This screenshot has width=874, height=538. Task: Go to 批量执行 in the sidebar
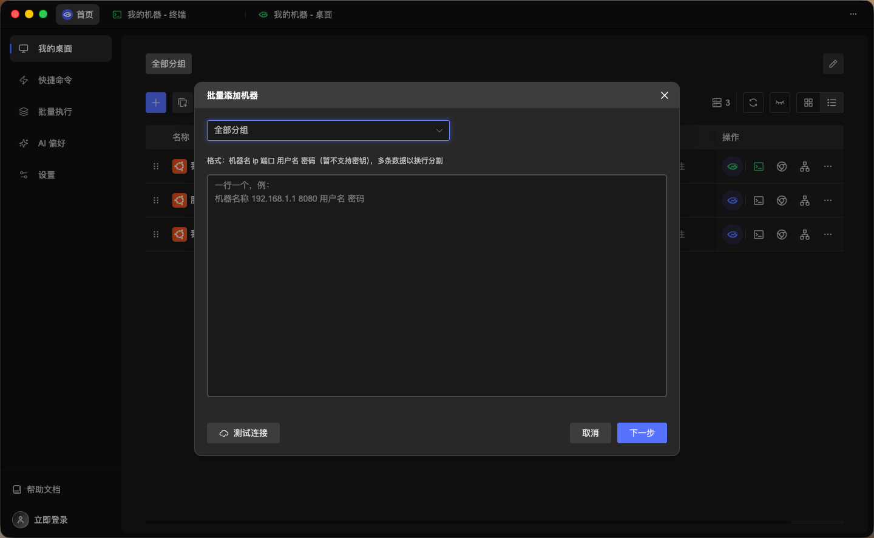61,112
